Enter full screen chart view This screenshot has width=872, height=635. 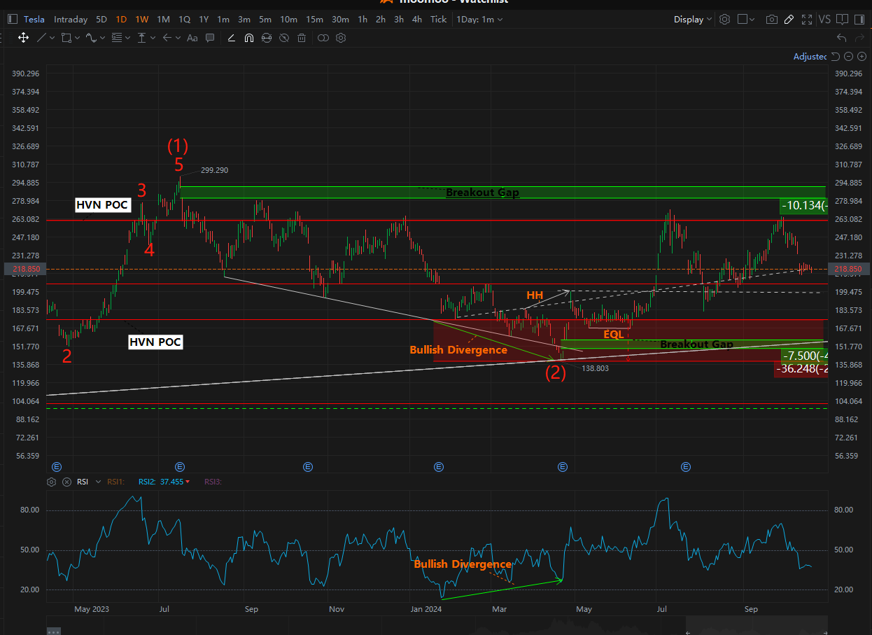coord(807,20)
